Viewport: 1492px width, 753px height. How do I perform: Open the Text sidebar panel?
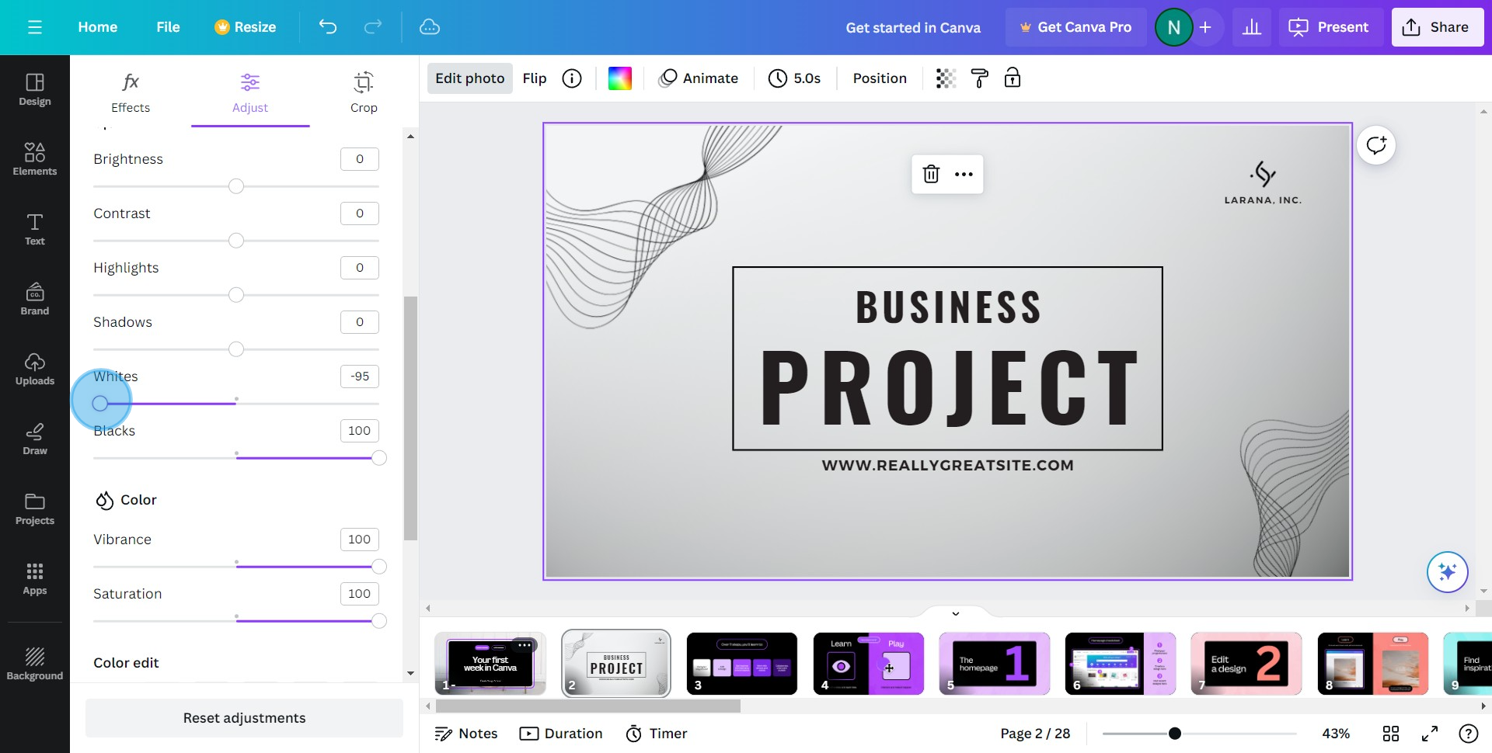pos(35,229)
